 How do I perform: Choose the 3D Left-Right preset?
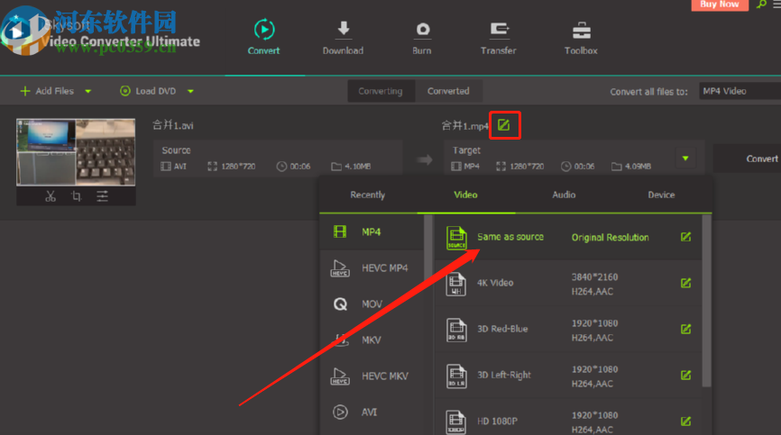568,376
